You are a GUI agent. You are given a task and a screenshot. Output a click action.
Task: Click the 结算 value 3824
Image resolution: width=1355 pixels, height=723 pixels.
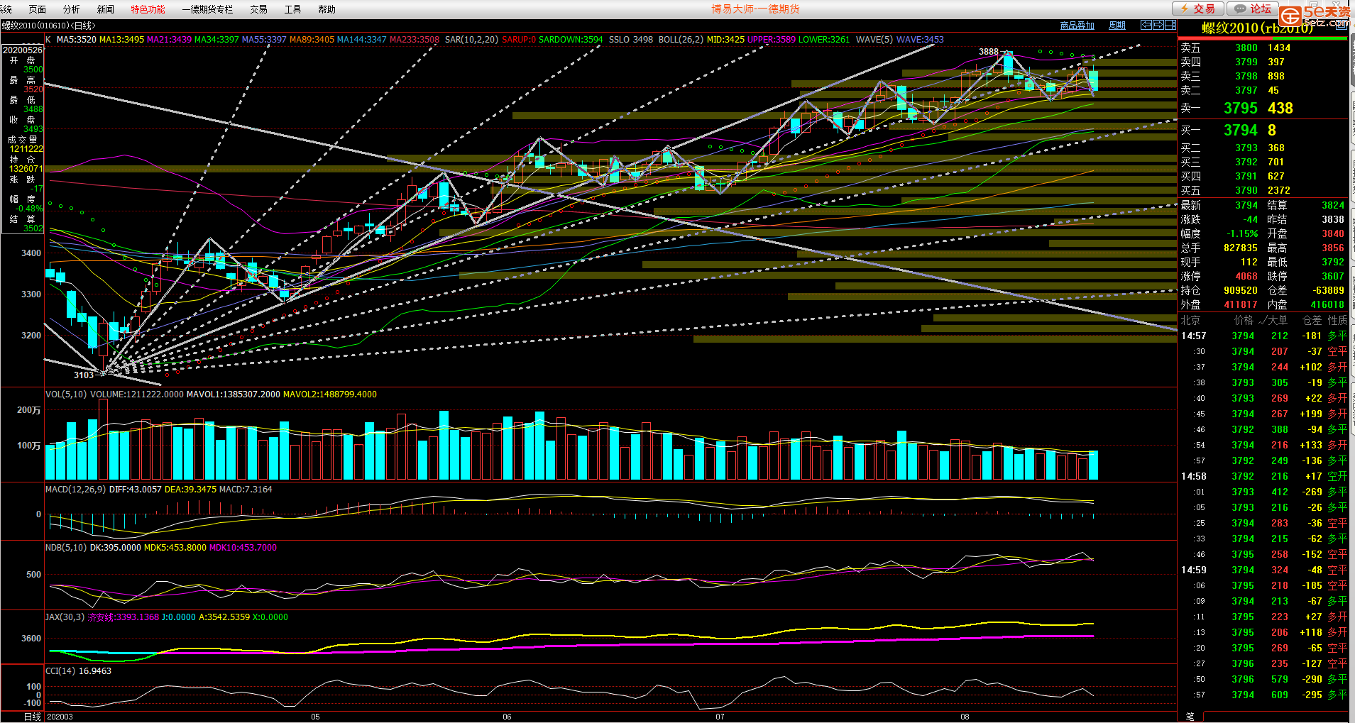[x=1332, y=205]
